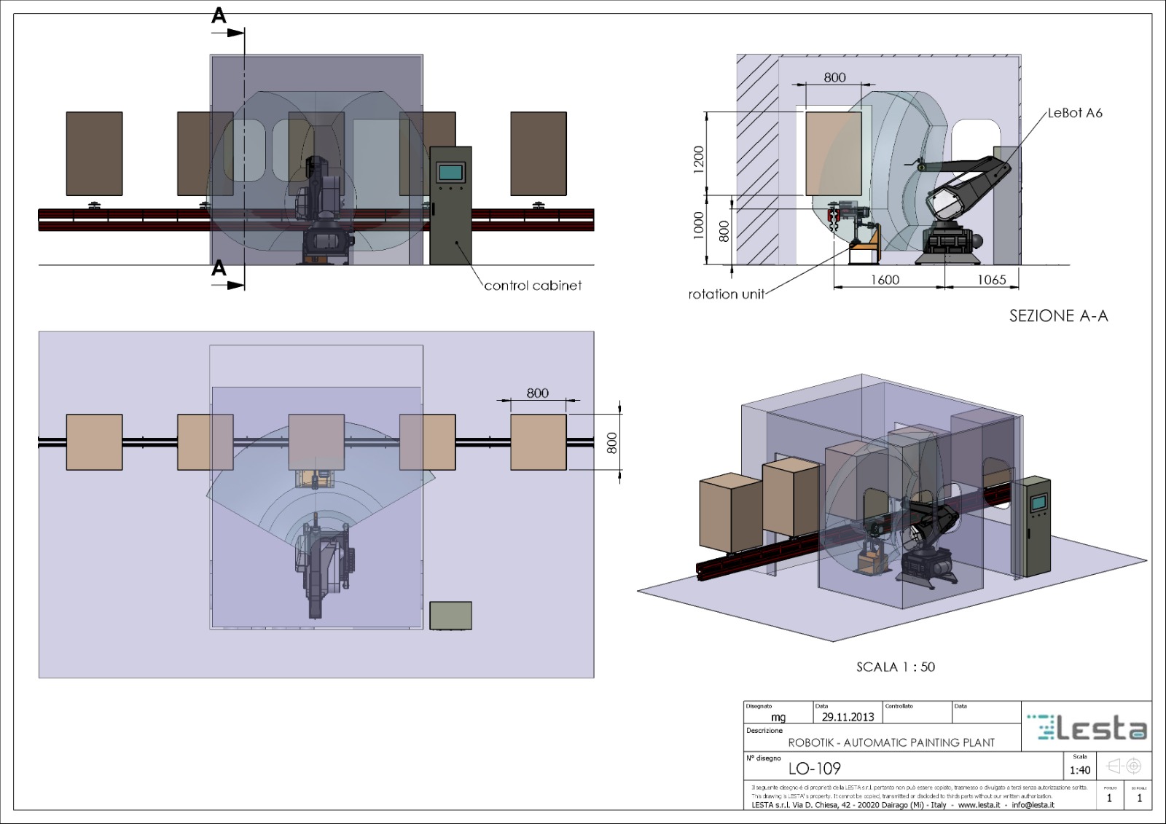Click the control cabinet in isometric view
The image size is (1166, 824).
click(x=1034, y=525)
